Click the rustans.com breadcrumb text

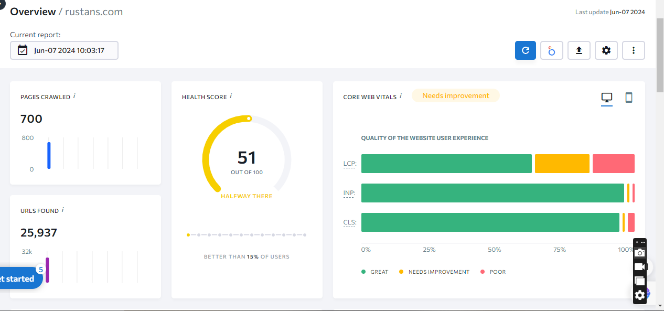(x=94, y=12)
